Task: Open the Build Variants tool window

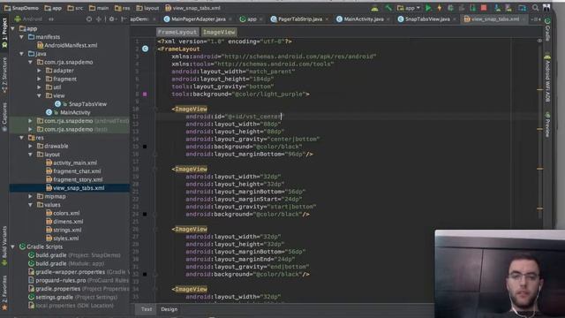Action: click(4, 246)
